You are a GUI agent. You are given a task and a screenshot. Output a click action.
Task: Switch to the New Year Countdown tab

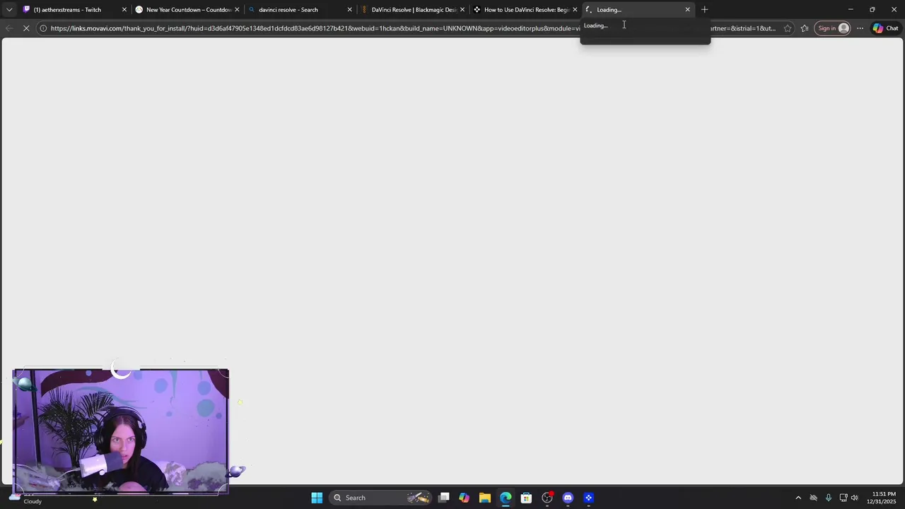click(187, 10)
